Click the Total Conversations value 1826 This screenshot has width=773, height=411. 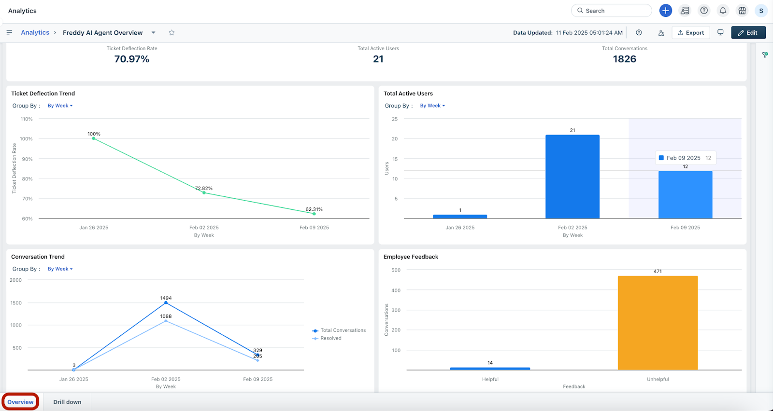pos(624,59)
